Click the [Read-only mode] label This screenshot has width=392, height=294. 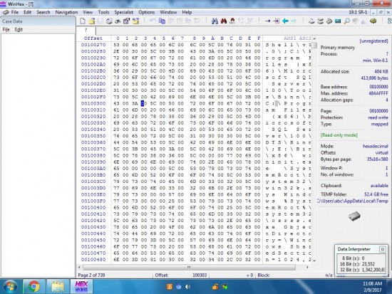point(339,135)
